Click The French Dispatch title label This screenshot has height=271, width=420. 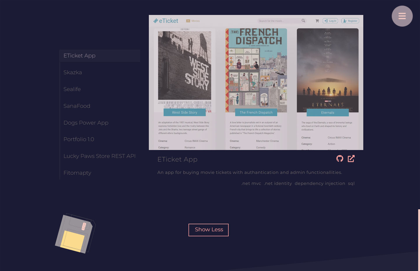[256, 112]
